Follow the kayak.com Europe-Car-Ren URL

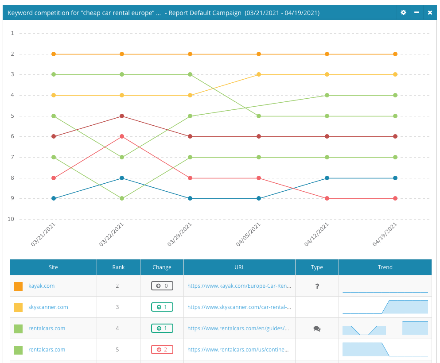239,286
